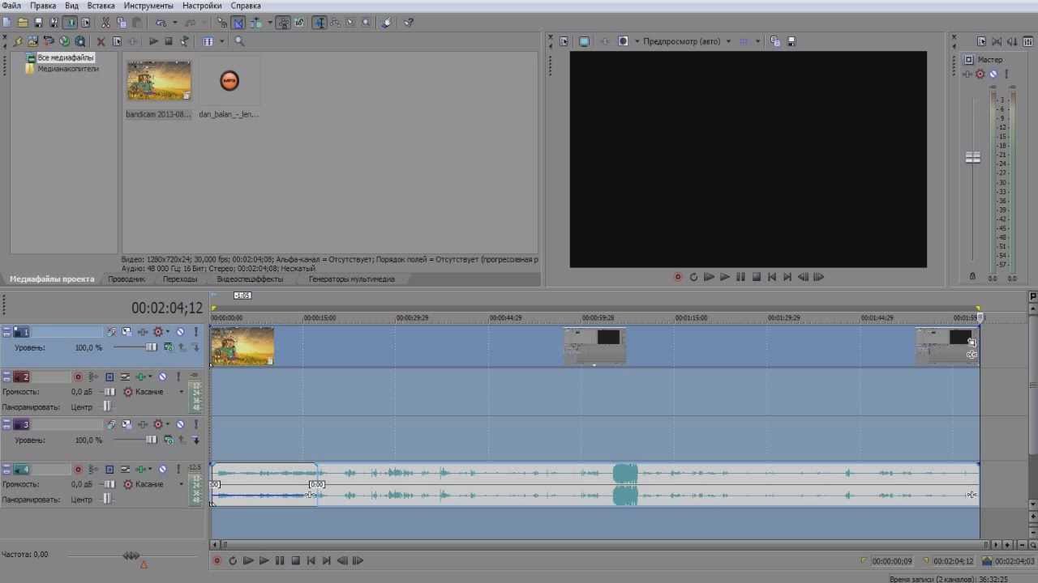
Task: Click the media search magnifier icon
Action: coord(239,41)
